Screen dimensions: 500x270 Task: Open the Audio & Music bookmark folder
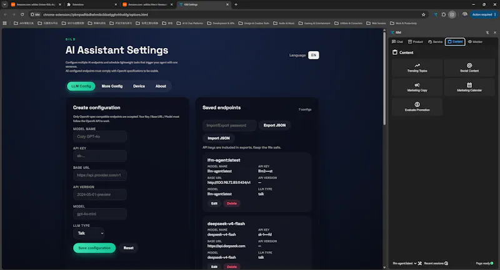[284, 23]
